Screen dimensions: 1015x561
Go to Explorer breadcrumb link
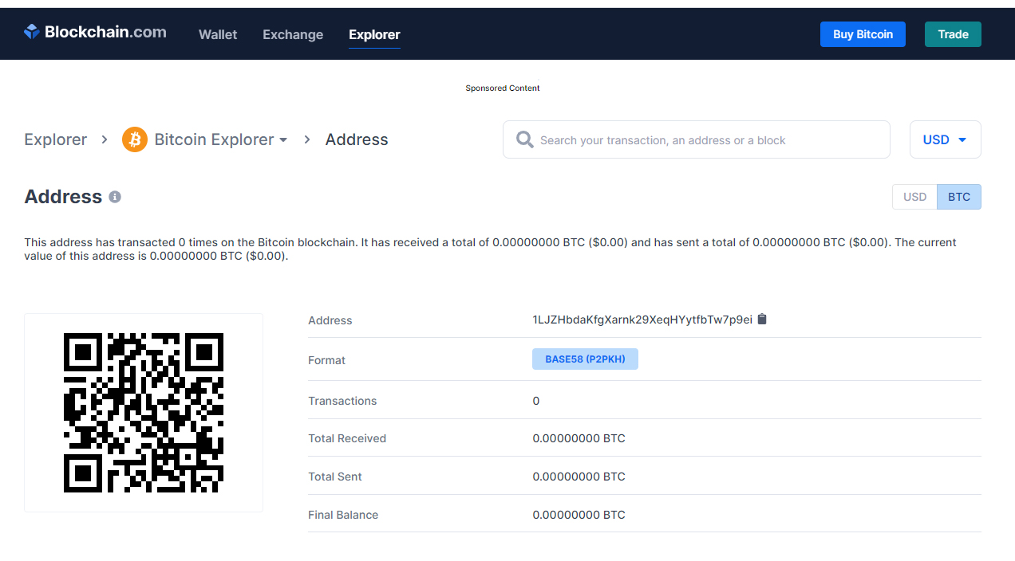56,139
